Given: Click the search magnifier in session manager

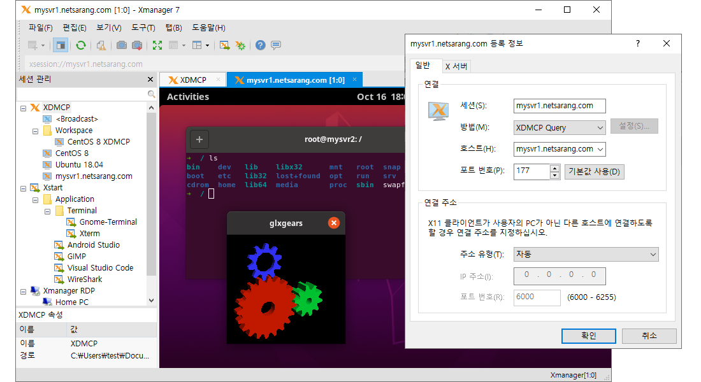Looking at the screenshot, I should 151,94.
